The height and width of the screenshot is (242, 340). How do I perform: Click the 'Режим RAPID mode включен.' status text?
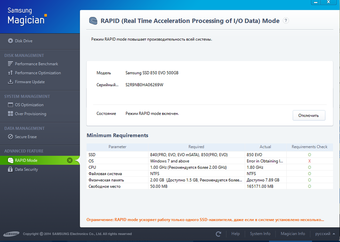pyautogui.click(x=152, y=114)
